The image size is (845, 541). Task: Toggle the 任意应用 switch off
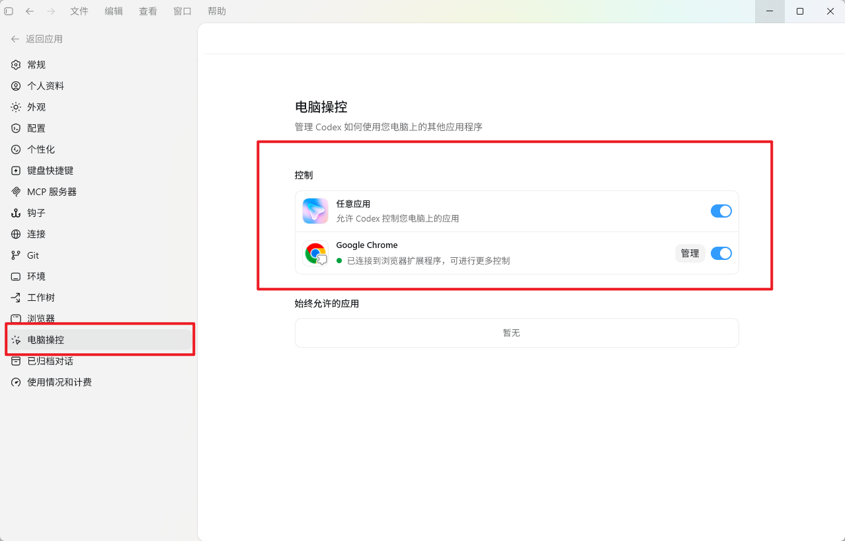[x=721, y=211]
